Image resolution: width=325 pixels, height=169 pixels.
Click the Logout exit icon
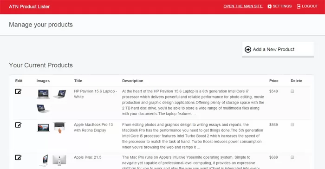tap(299, 6)
